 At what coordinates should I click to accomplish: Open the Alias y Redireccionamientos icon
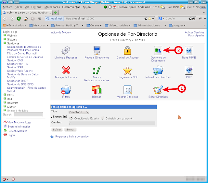coord(97,70)
